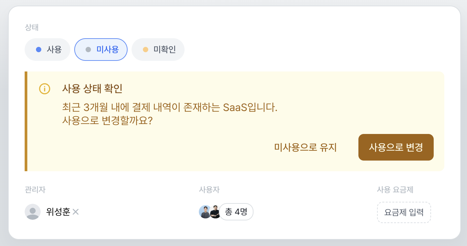This screenshot has height=246, width=467.
Task: Click the 관리자 section label
Action: pyautogui.click(x=35, y=190)
